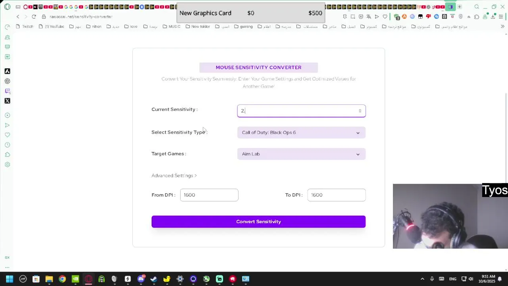Click the From DPI input field

[x=209, y=195]
